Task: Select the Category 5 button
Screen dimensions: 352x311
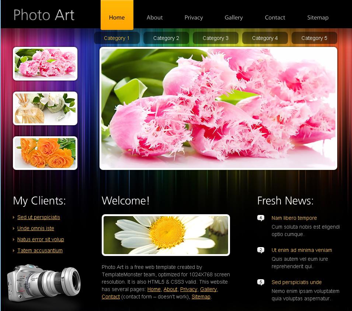Action: pyautogui.click(x=314, y=38)
